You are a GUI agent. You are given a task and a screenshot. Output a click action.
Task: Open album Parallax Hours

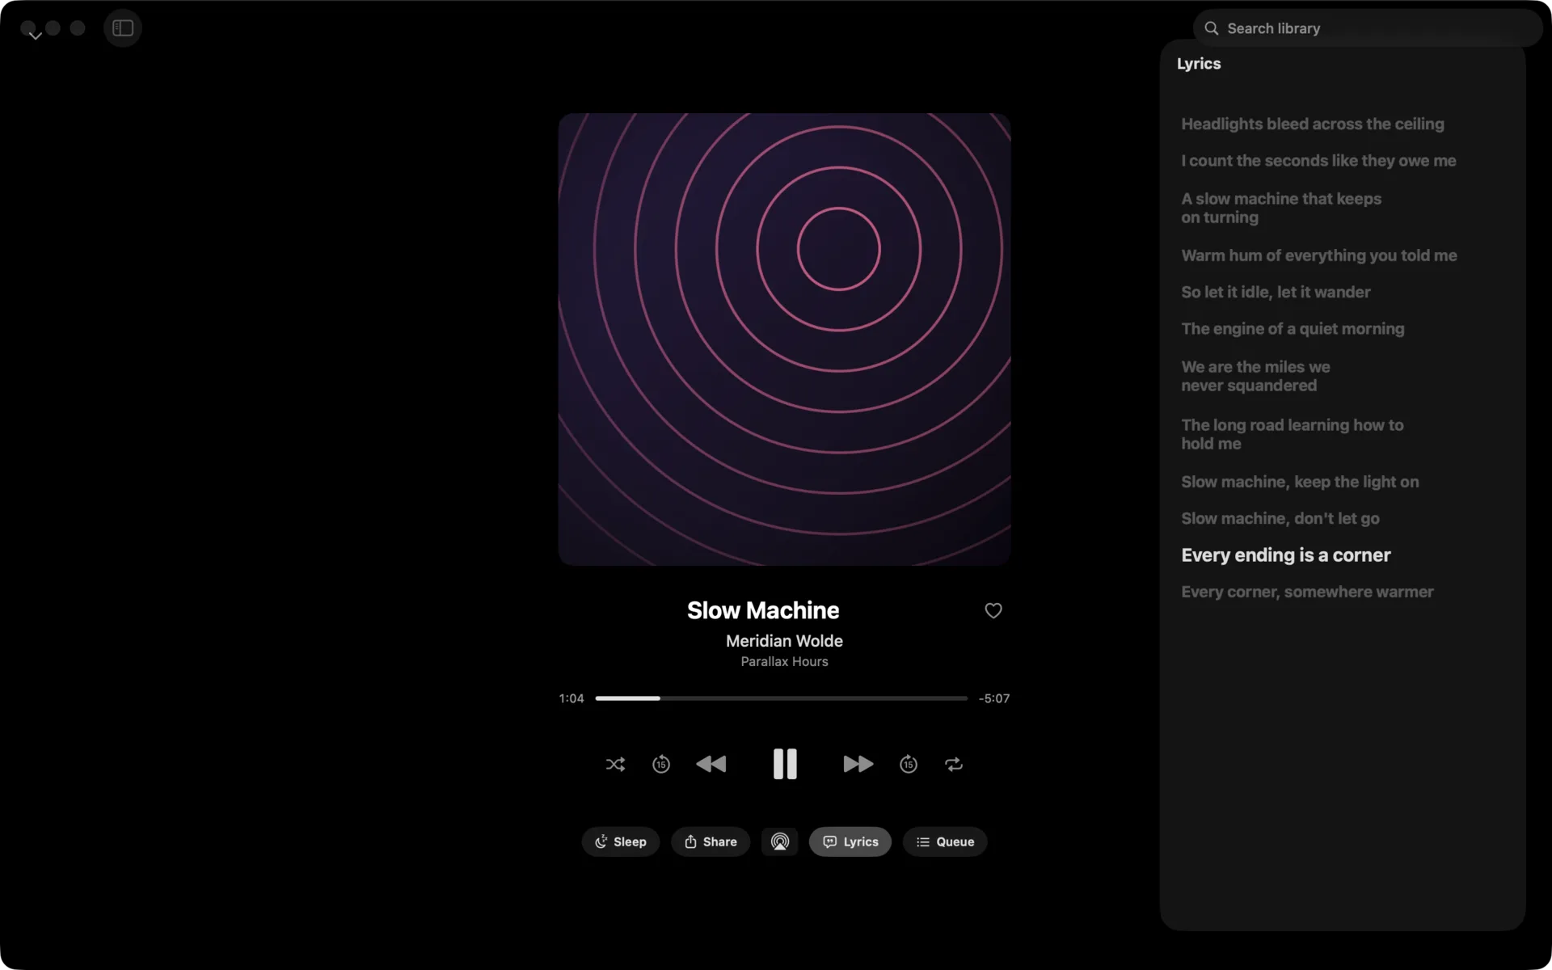point(784,661)
